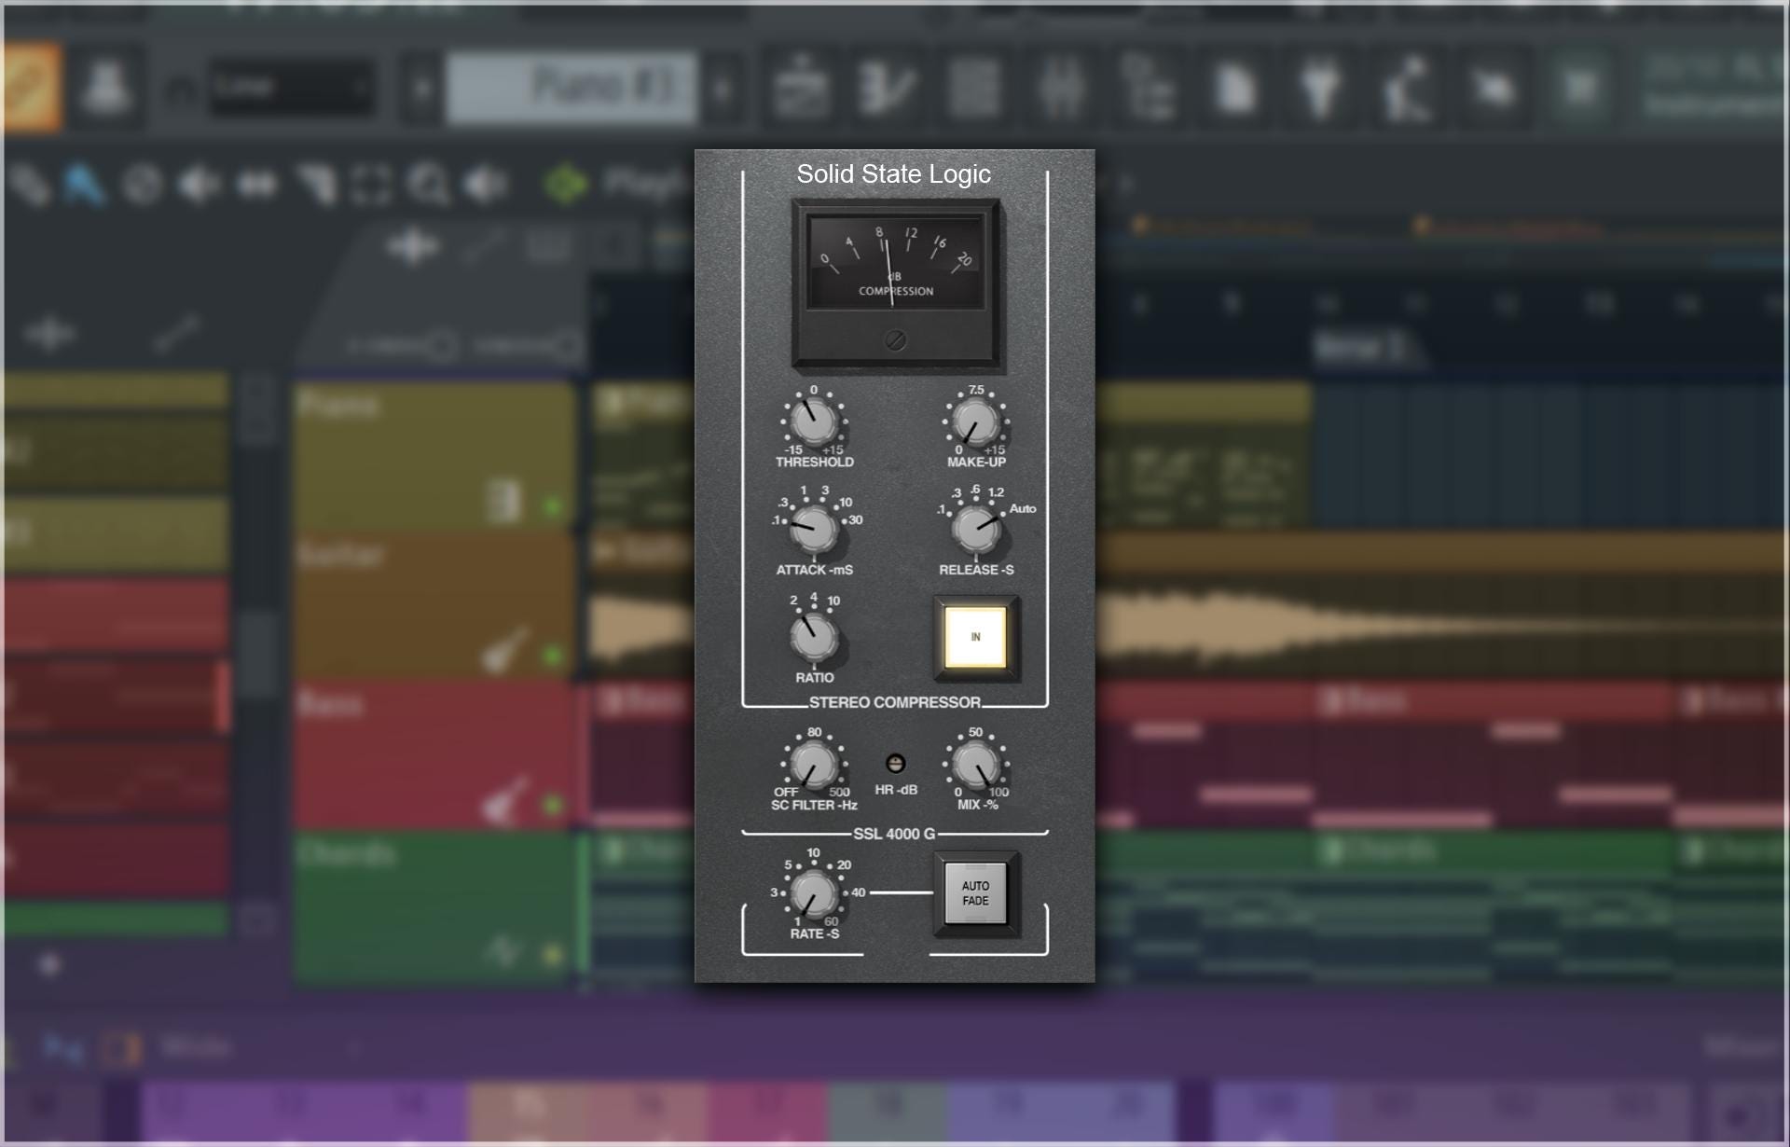
Task: Click the Ratio knob
Action: click(x=814, y=637)
